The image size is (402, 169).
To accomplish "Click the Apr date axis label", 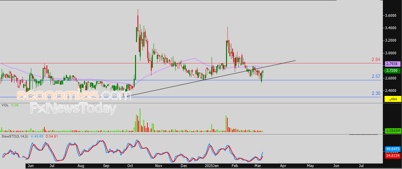I will (283, 166).
